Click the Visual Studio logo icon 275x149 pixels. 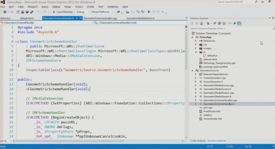tap(3, 2)
